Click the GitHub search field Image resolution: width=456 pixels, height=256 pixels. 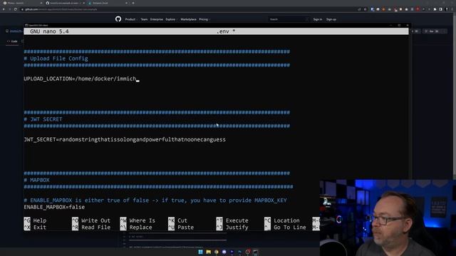click(x=288, y=19)
